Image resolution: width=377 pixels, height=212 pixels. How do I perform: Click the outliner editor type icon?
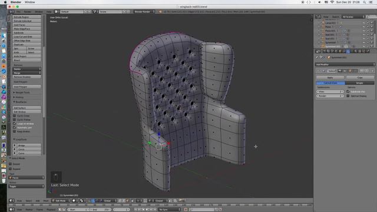[318, 17]
